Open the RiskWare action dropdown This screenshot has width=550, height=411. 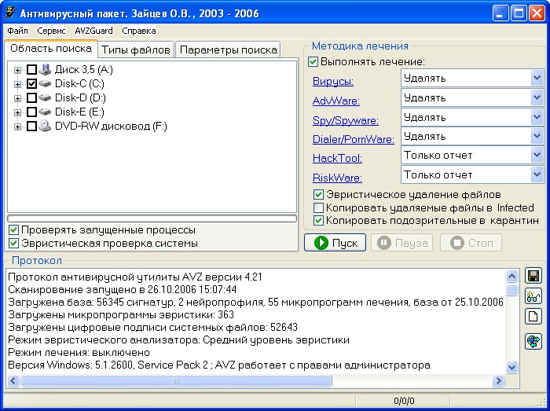[537, 174]
